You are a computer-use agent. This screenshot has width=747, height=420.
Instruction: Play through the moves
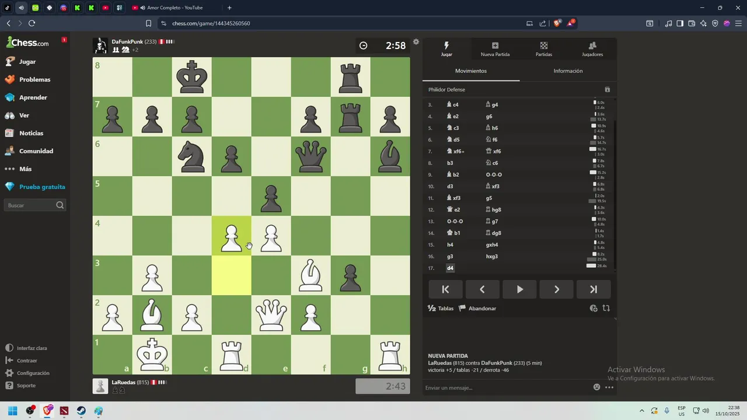[x=519, y=289]
